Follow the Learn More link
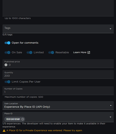 pyautogui.click(x=80, y=53)
